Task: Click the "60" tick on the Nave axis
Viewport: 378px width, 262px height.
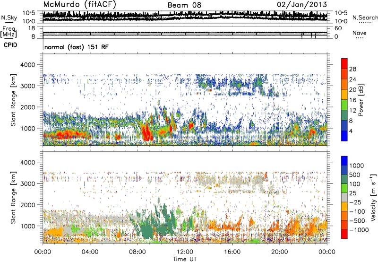Action: pyautogui.click(x=338, y=28)
